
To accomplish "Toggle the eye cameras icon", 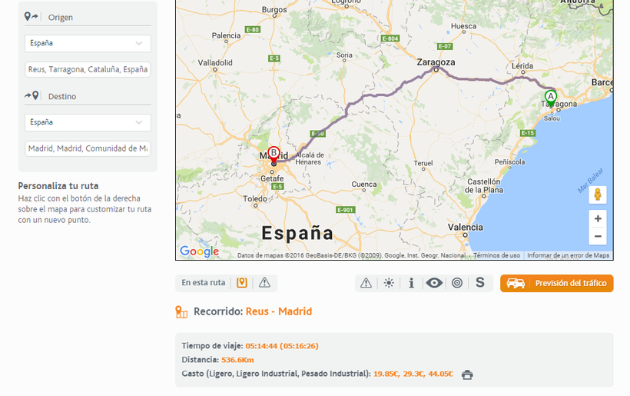I will (434, 283).
